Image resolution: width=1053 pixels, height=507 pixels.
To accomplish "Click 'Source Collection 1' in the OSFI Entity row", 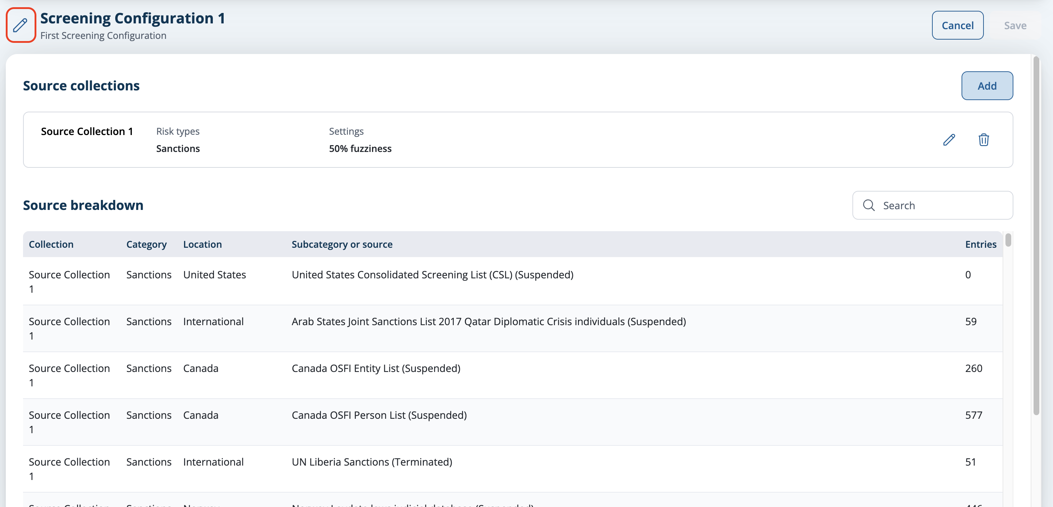I will coord(69,375).
